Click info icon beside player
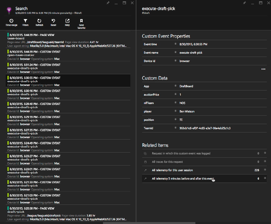The width and height of the screenshot is (271, 224). [x=175, y=111]
